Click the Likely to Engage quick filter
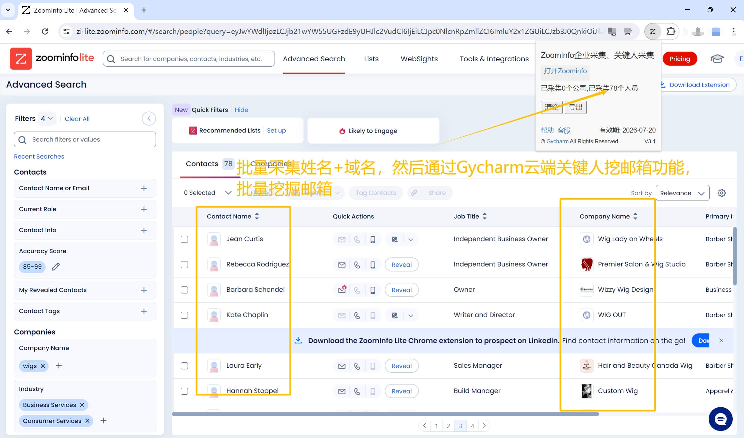This screenshot has height=438, width=744. [x=373, y=131]
